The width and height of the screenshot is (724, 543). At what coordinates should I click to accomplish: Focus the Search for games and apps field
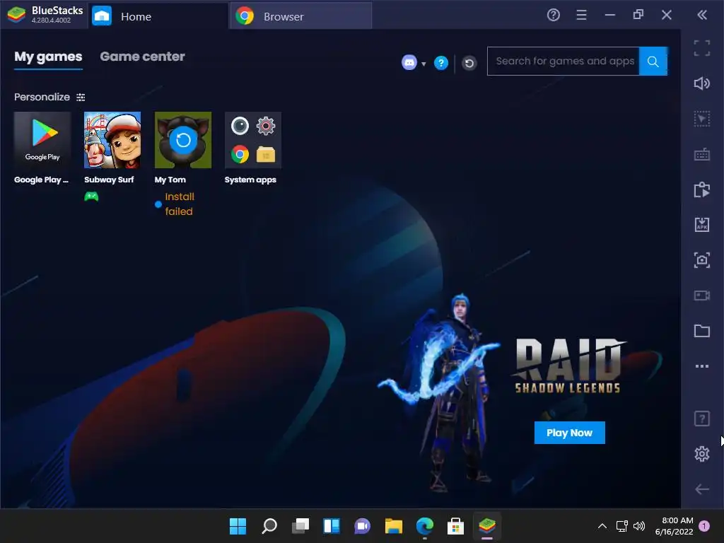(x=564, y=61)
